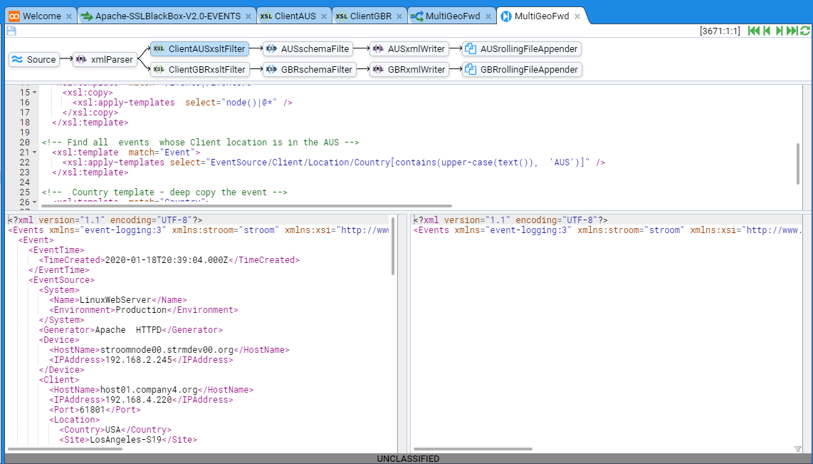Jump to the first stepping record
Screen dimensions: 813x464
click(753, 31)
